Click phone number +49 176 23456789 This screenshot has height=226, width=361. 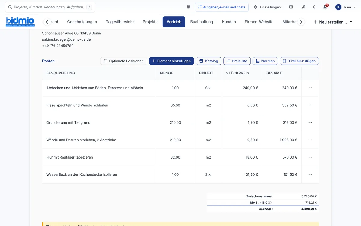(58, 46)
